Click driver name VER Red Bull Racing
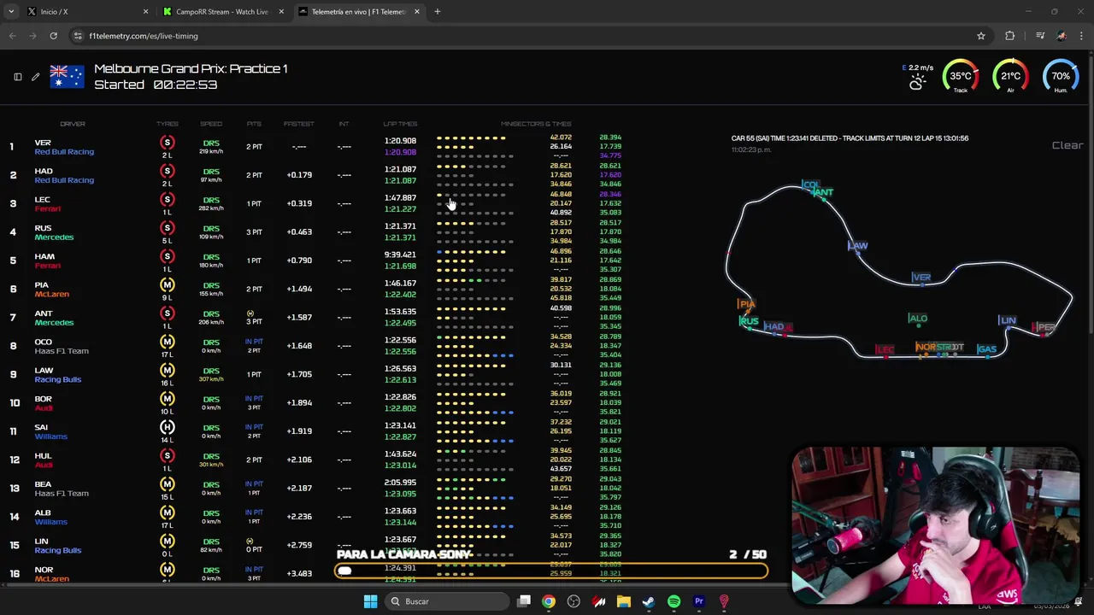 pos(64,147)
